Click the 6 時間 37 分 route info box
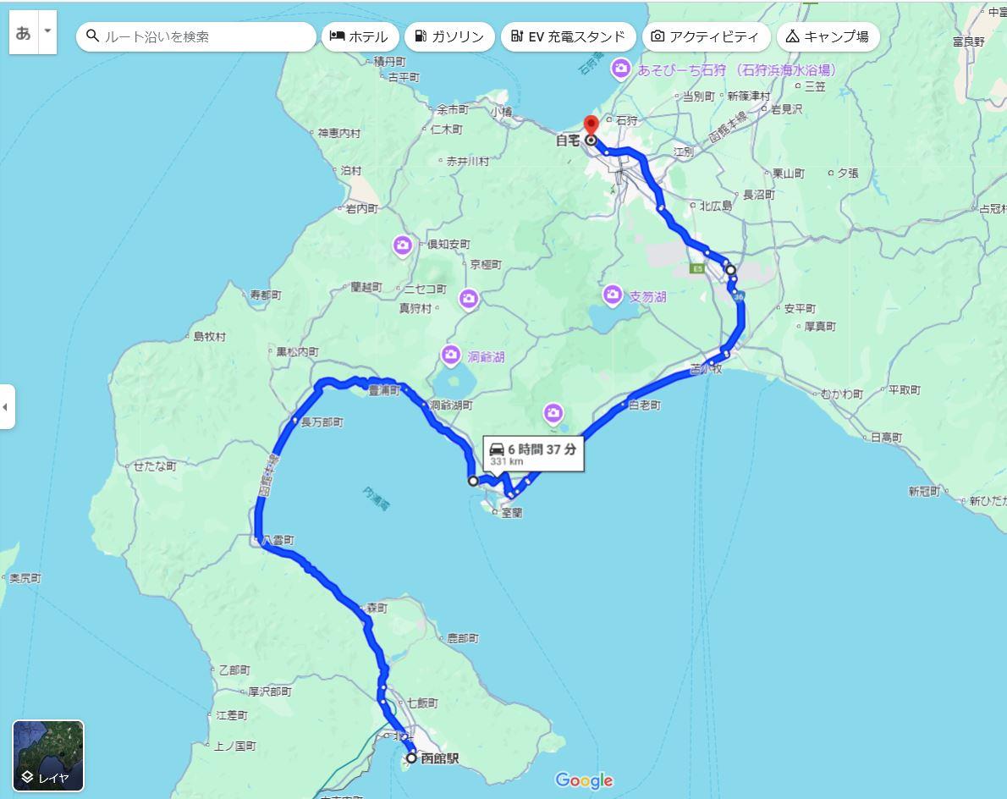1007x799 pixels. coord(534,454)
